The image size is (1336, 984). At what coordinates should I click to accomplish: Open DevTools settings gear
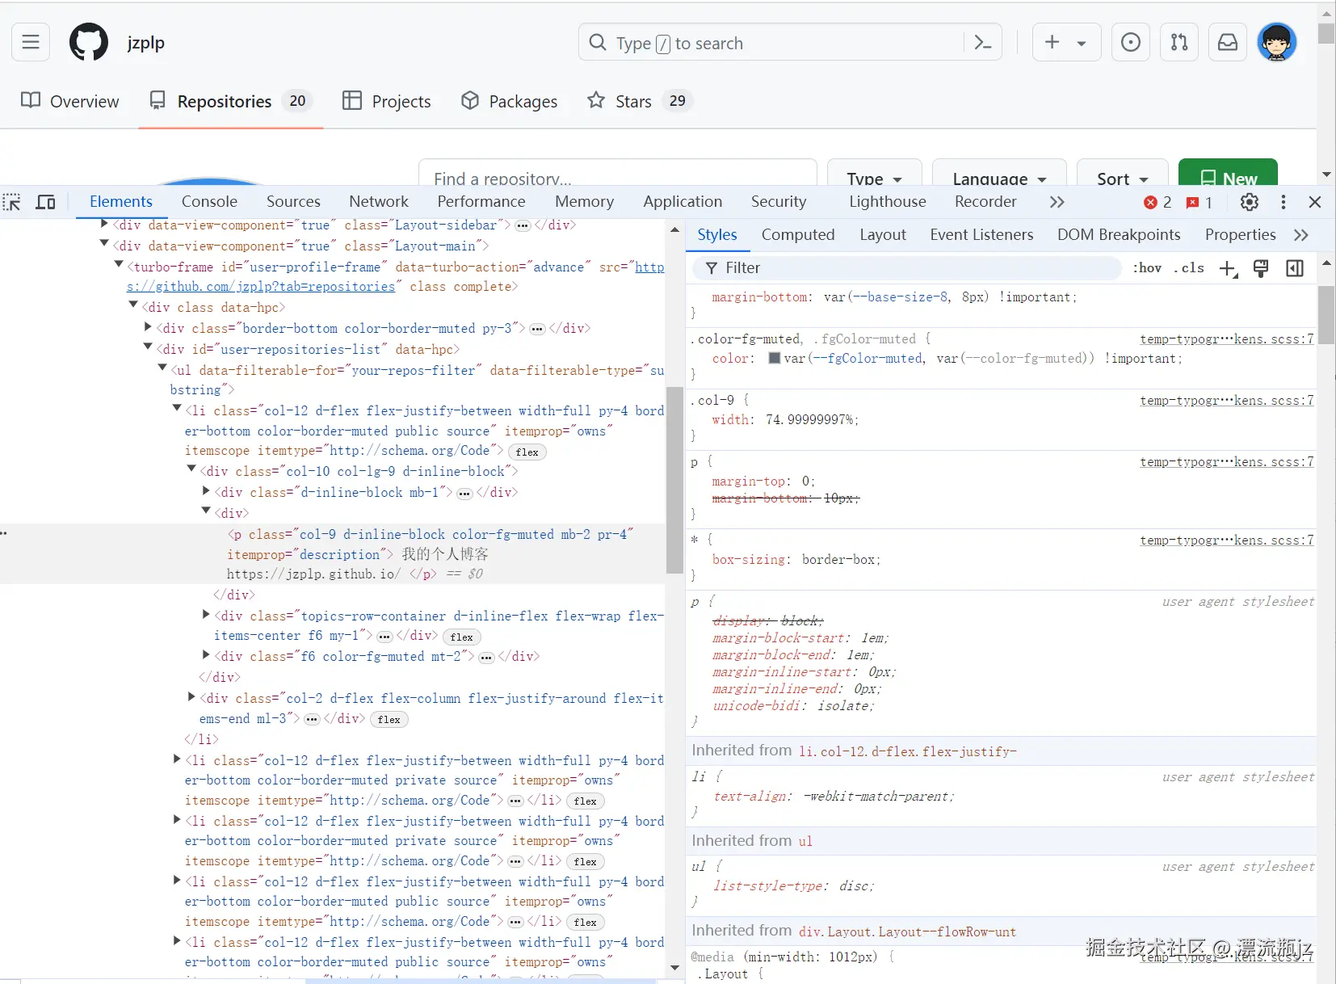(x=1249, y=202)
